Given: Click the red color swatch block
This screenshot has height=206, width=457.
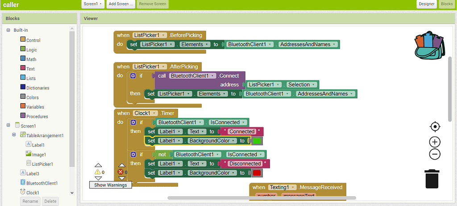Looking at the screenshot, I should point(257,173).
